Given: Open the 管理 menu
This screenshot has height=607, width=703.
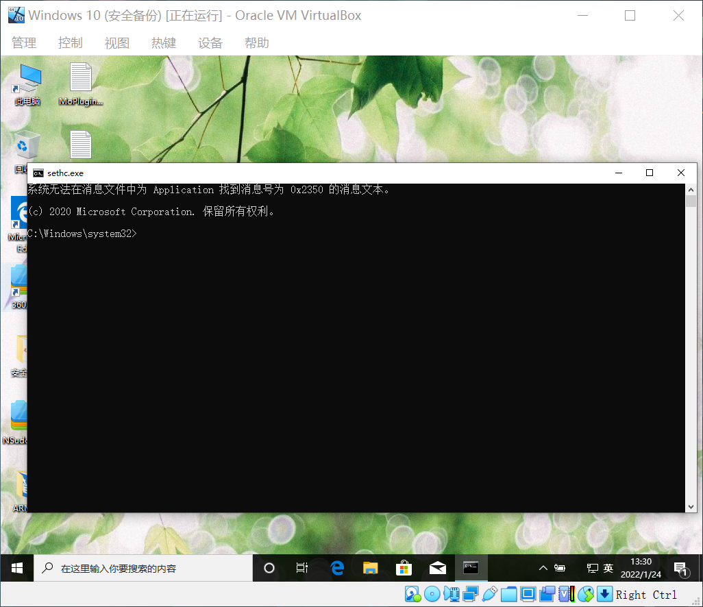Looking at the screenshot, I should [24, 42].
